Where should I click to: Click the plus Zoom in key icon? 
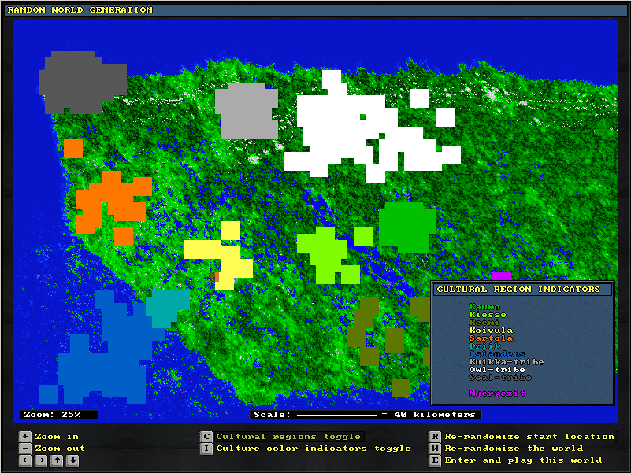[x=25, y=437]
